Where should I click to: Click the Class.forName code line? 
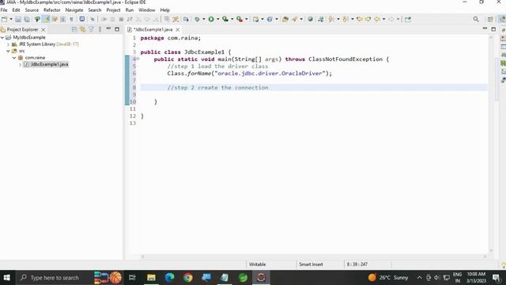click(x=250, y=74)
